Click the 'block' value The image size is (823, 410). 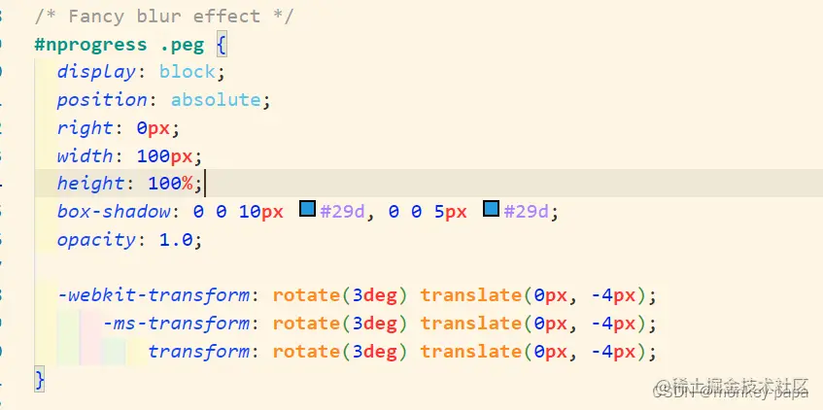click(x=188, y=71)
